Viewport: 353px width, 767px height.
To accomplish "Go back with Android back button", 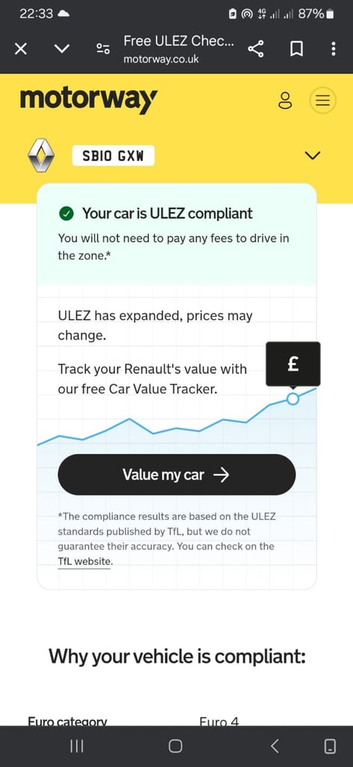I will tap(274, 746).
